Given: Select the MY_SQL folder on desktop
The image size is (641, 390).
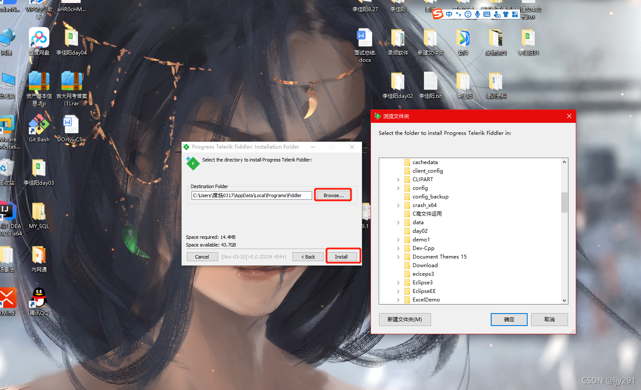Looking at the screenshot, I should coord(39,215).
